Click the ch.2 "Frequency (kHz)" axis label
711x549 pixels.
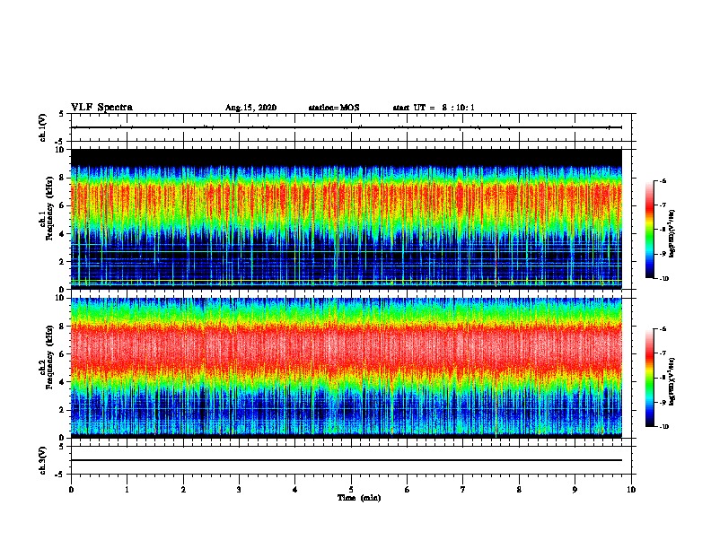coord(50,357)
